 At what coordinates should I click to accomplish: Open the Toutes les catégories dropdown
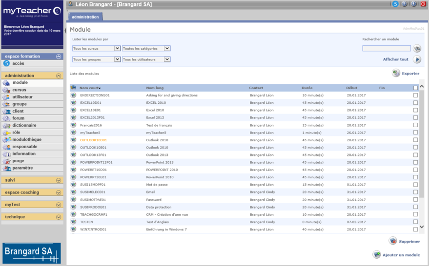pyautogui.click(x=146, y=48)
